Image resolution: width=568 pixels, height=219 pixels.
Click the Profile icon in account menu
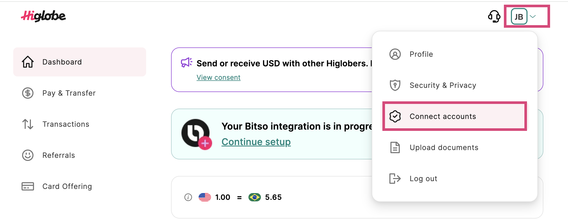tap(395, 54)
